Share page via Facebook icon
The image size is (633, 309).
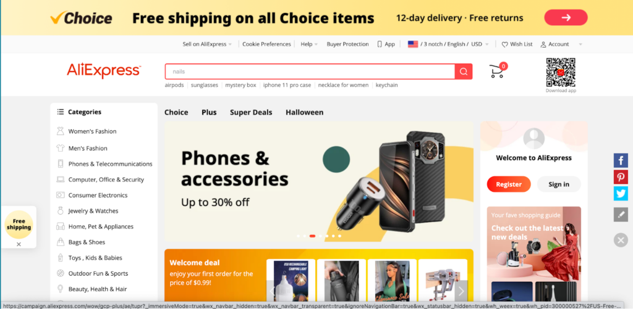pos(621,160)
